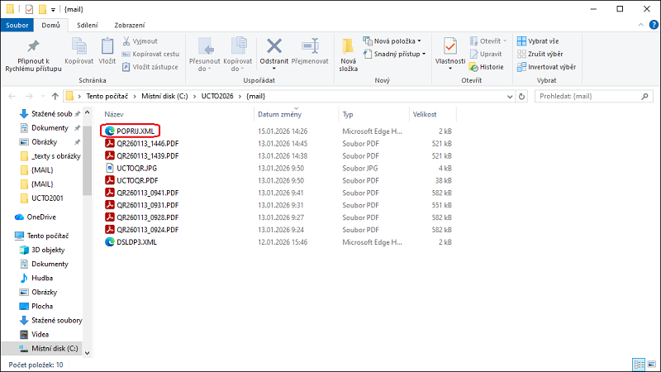Image resolution: width=661 pixels, height=372 pixels.
Task: Click Vybrat vše select all
Action: (542, 41)
